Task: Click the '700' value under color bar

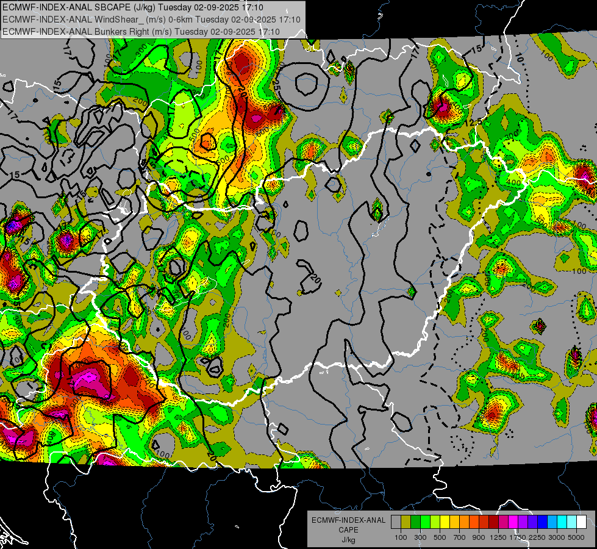Action: tap(460, 537)
